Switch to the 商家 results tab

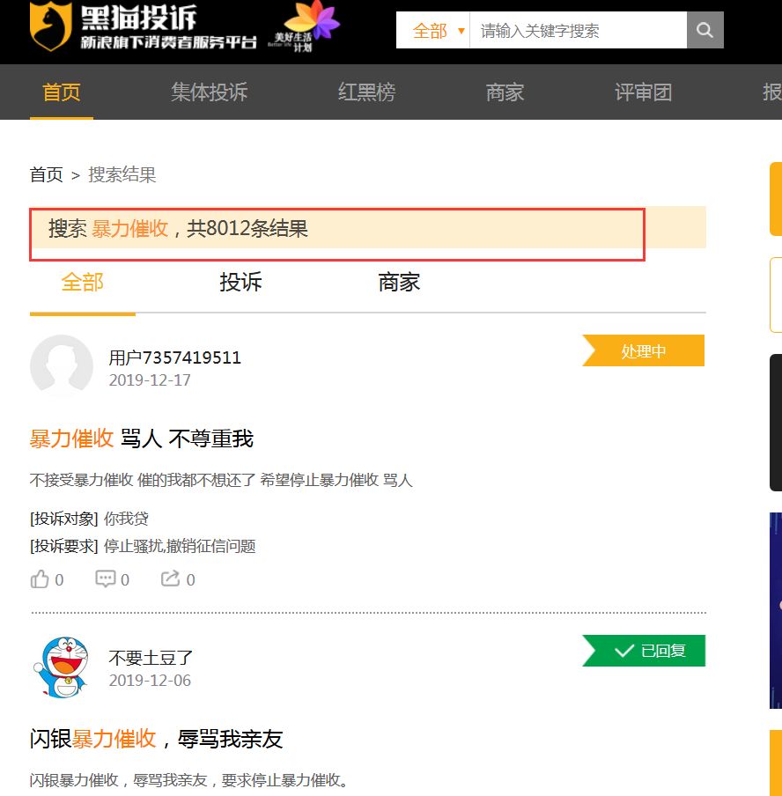(x=399, y=283)
